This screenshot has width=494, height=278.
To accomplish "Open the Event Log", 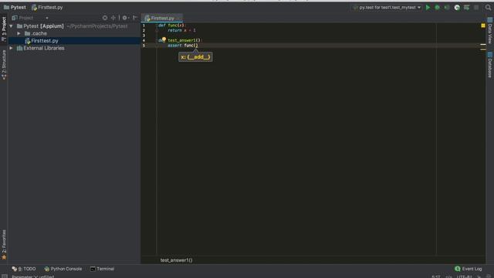I will (469, 269).
